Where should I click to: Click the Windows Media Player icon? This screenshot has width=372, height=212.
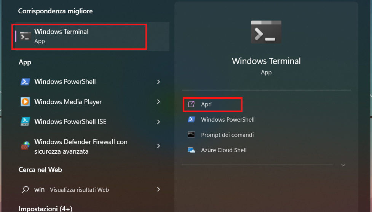26,102
